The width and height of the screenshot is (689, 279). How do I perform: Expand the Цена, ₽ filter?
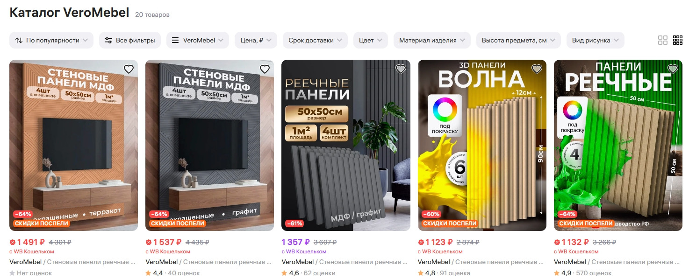coord(256,40)
